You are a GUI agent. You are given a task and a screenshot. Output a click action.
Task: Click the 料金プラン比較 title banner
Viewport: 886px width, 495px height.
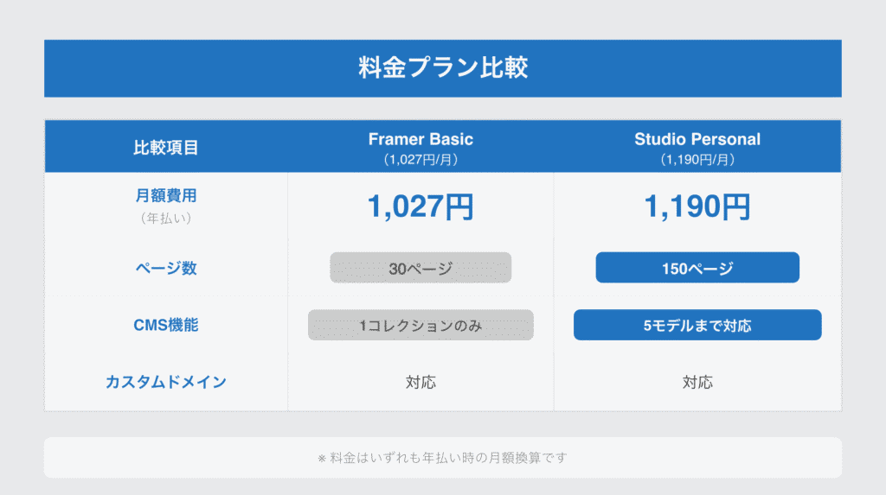click(x=442, y=68)
